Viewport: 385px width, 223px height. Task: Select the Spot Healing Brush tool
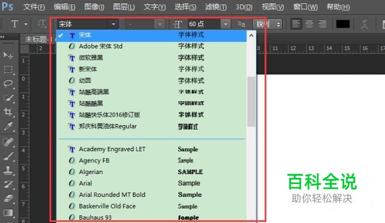pos(8,142)
